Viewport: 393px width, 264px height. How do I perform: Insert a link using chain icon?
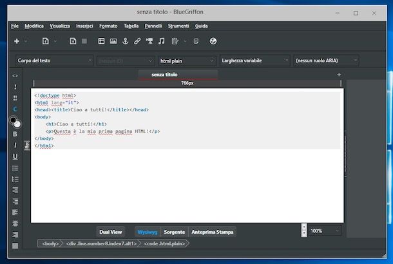tap(137, 41)
